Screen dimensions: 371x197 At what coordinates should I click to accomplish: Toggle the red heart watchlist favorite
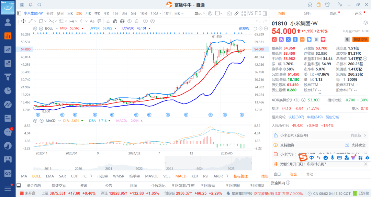323,39
